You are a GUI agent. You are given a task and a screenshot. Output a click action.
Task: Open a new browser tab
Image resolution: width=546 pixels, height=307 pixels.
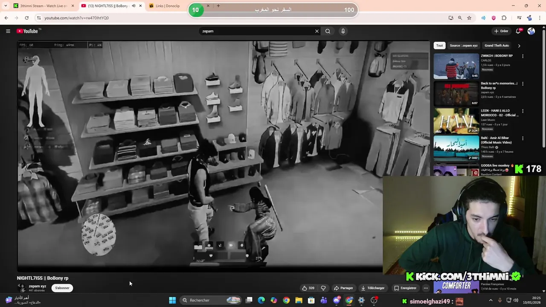pos(218,6)
